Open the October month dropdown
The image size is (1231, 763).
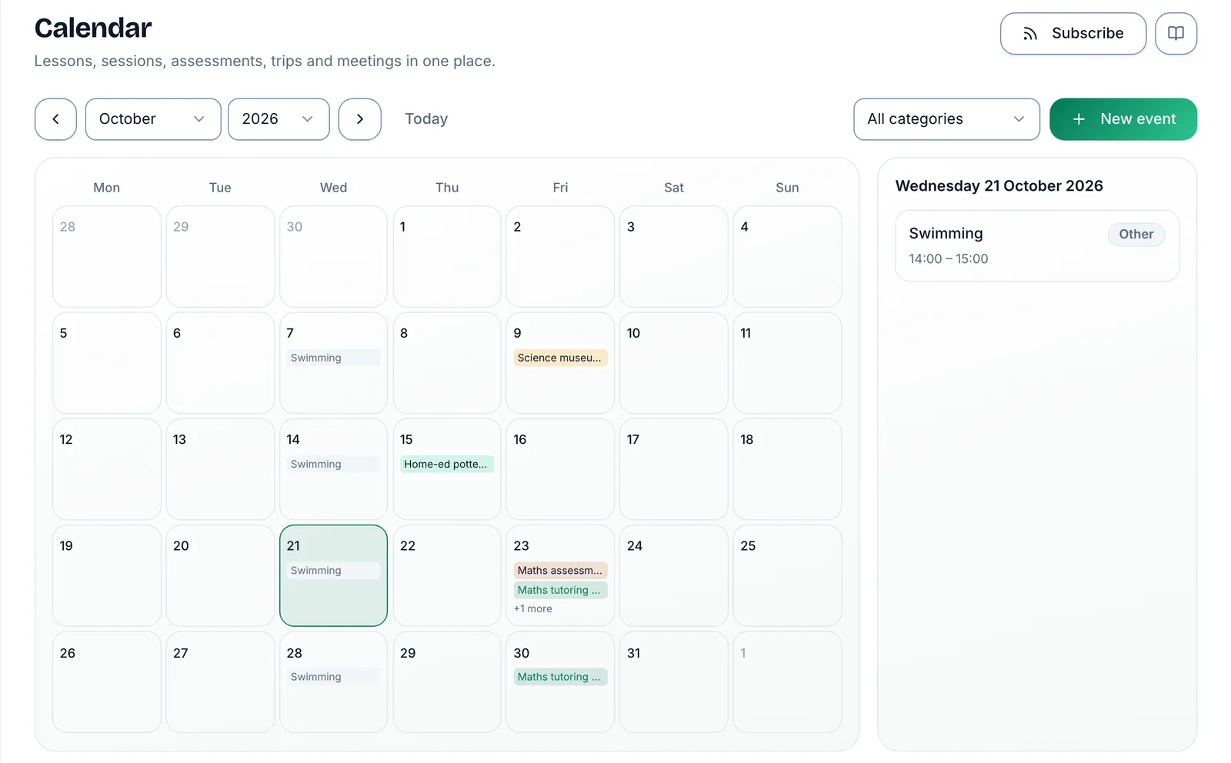[x=153, y=119]
